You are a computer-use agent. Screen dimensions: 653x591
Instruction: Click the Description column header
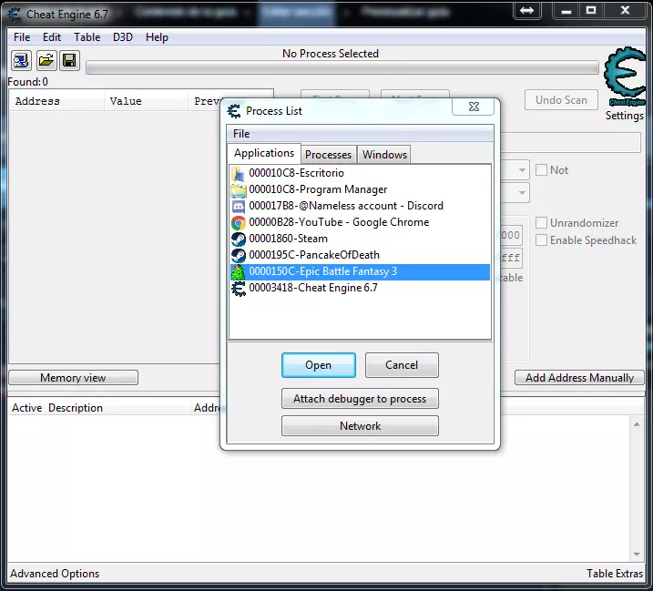pos(117,408)
